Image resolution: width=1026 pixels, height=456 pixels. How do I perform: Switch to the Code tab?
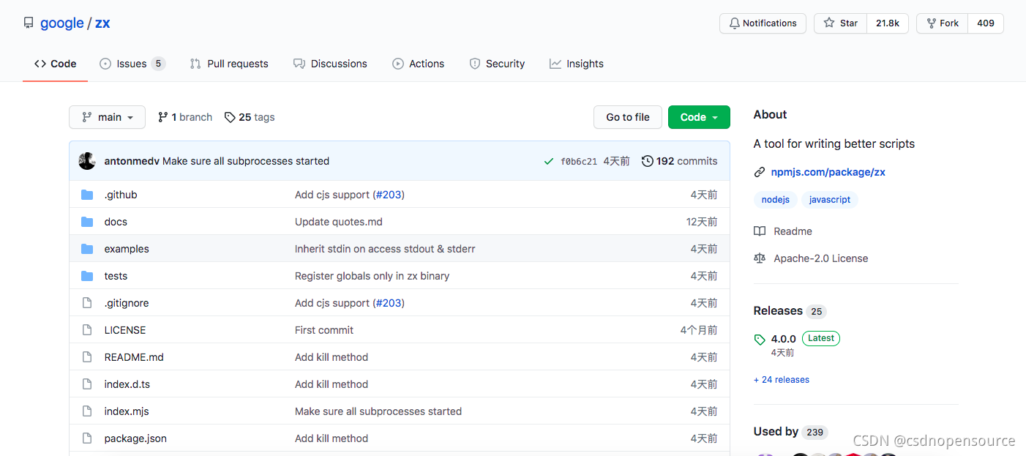pyautogui.click(x=56, y=64)
